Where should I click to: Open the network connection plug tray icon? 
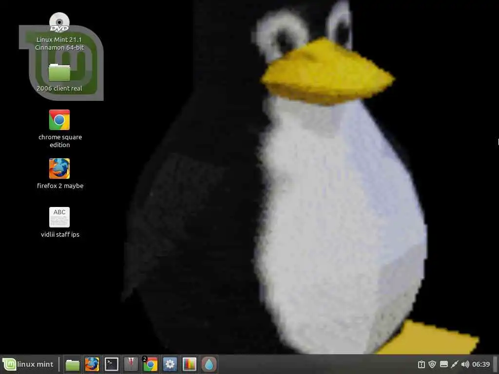point(455,364)
